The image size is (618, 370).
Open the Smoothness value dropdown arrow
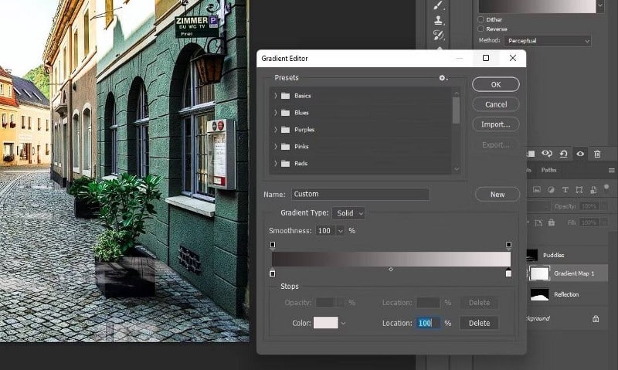tap(340, 231)
